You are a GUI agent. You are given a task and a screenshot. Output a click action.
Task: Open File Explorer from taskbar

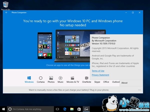tap(72, 109)
